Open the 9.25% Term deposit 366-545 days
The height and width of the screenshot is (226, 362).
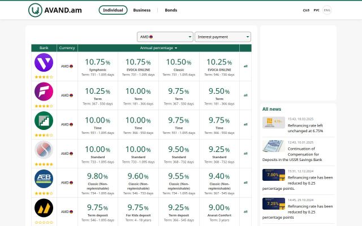(x=179, y=212)
